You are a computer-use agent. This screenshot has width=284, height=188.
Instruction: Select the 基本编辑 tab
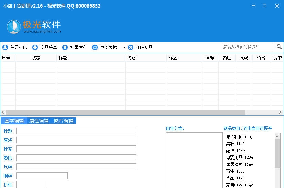click(x=14, y=121)
